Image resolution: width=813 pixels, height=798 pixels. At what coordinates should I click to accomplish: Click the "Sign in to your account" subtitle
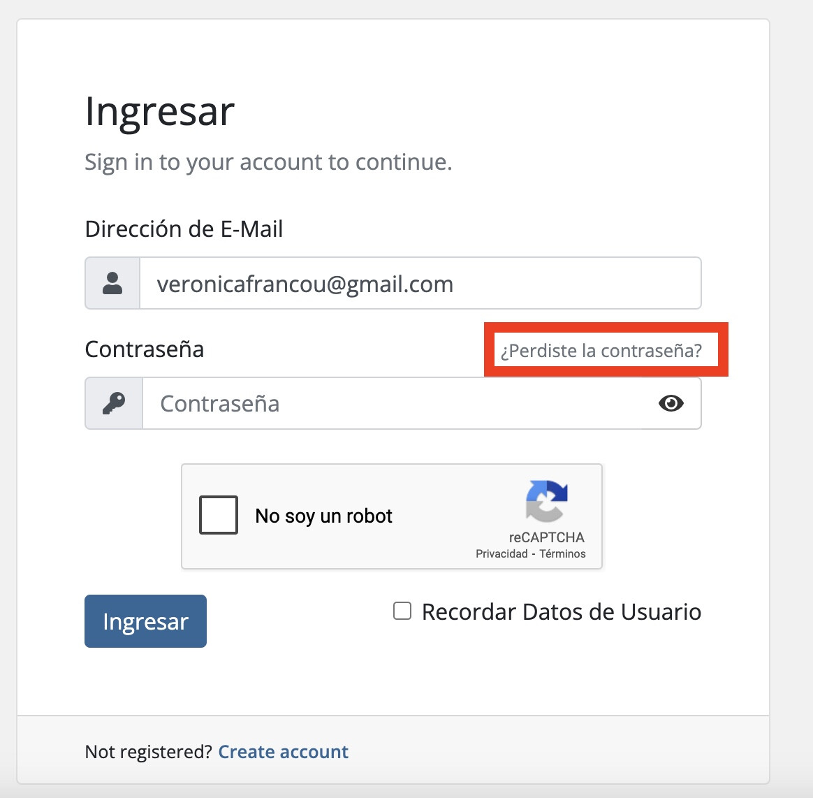(268, 162)
